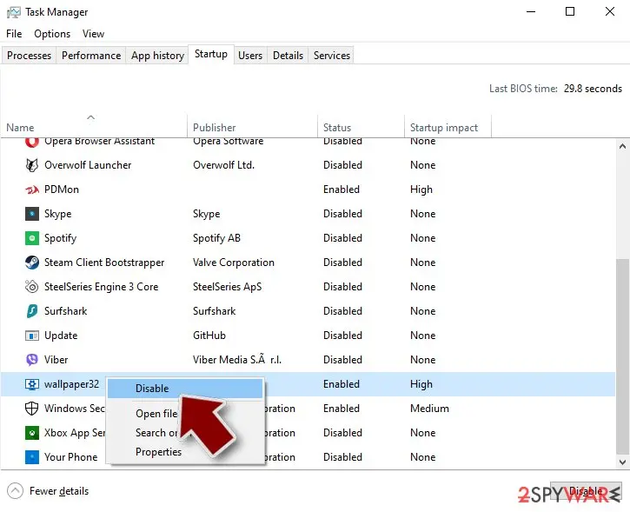Click the Your Phone icon

pyautogui.click(x=32, y=457)
